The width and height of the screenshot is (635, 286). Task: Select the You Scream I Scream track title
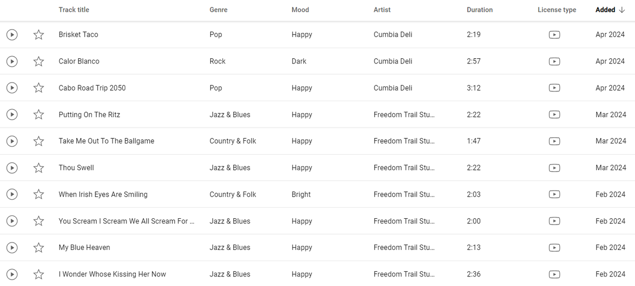point(126,221)
